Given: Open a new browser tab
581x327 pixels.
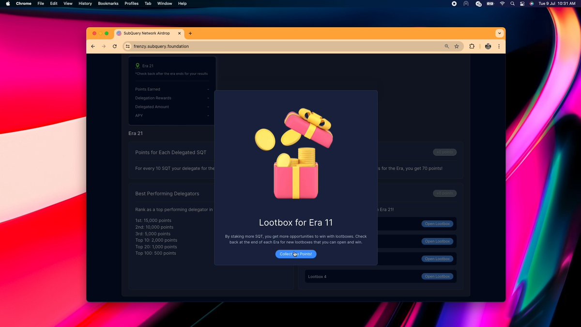Looking at the screenshot, I should coord(190,33).
